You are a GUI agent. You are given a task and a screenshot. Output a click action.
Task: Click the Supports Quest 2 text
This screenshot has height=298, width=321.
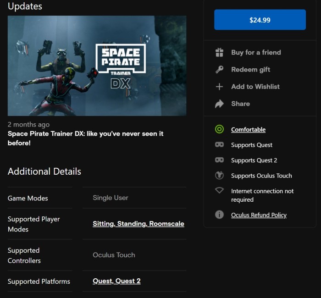(254, 160)
